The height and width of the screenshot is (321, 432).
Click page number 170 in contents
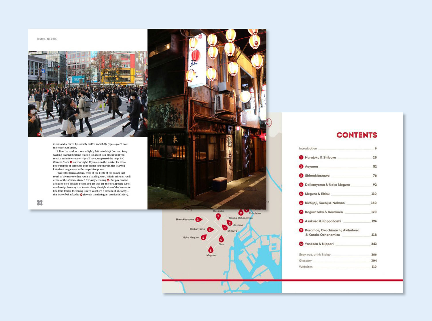374,212
